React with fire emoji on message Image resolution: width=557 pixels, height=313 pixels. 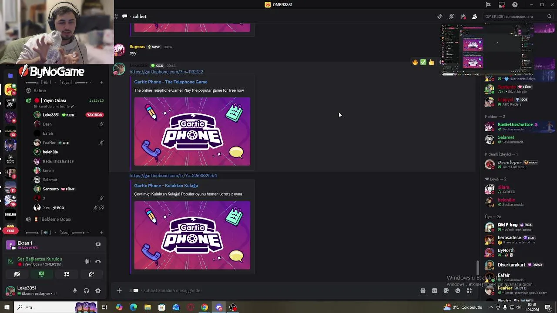415,62
